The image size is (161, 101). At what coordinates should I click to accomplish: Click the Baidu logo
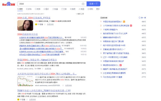pyautogui.click(x=9, y=4)
